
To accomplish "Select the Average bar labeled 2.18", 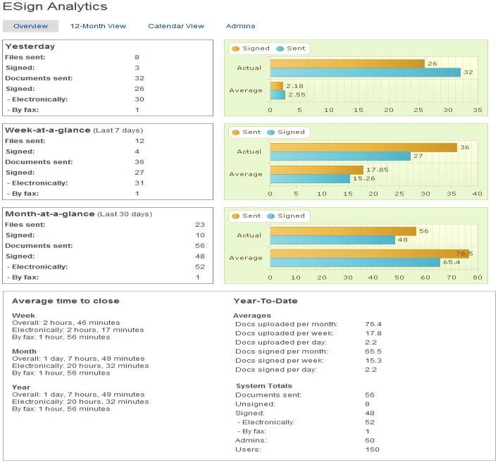I will pos(277,86).
